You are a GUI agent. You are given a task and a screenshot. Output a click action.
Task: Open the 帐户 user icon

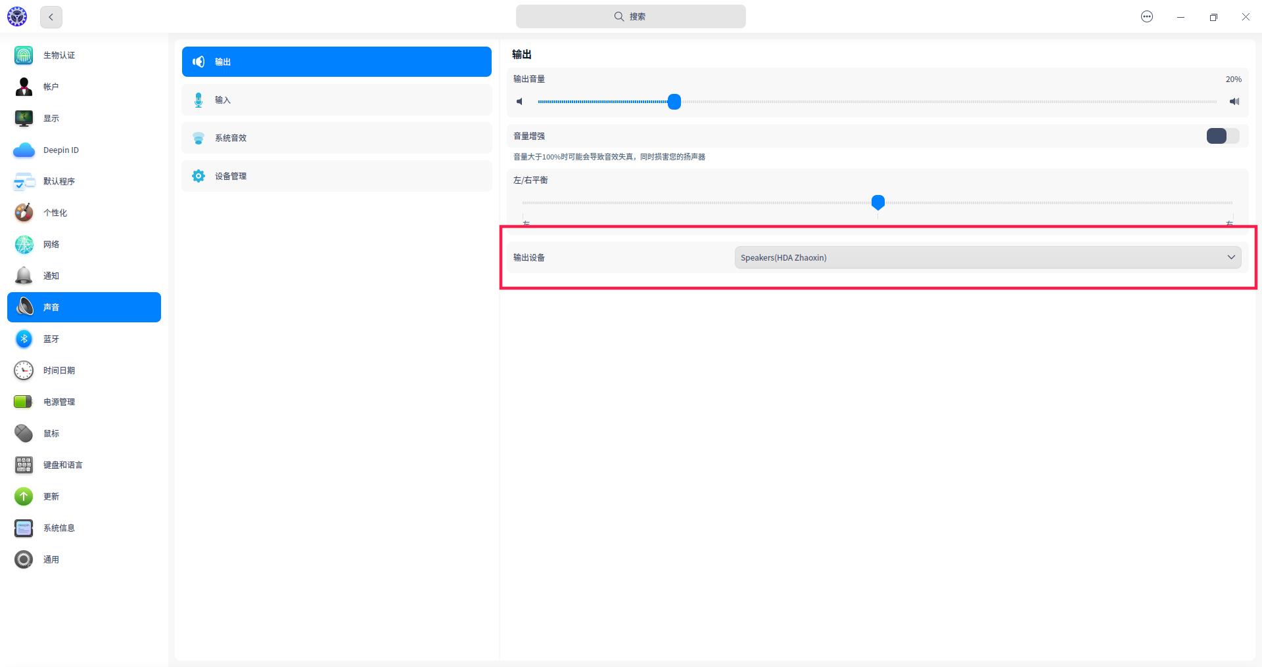(x=24, y=87)
